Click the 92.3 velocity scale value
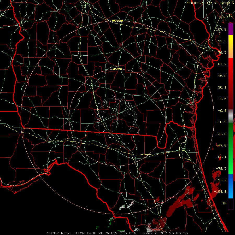Image resolution: width=235 pixels, height=235 pixels. (x=222, y=41)
